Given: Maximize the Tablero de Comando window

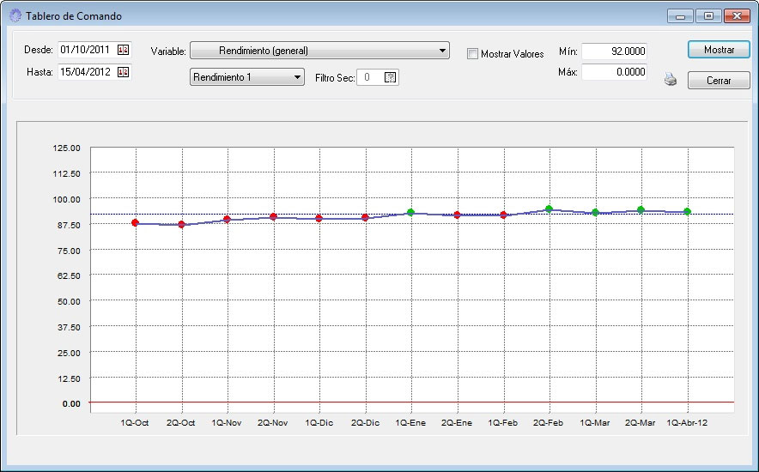Looking at the screenshot, I should pyautogui.click(x=708, y=15).
